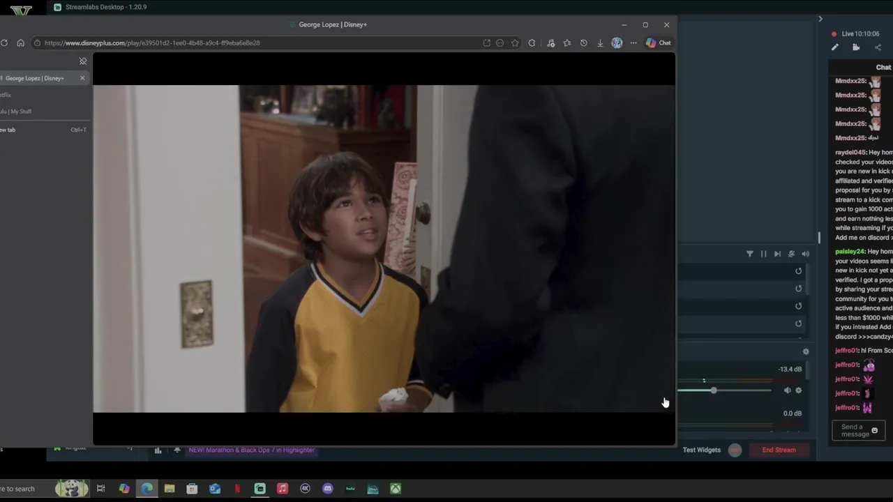Click the End Stream button

point(779,450)
